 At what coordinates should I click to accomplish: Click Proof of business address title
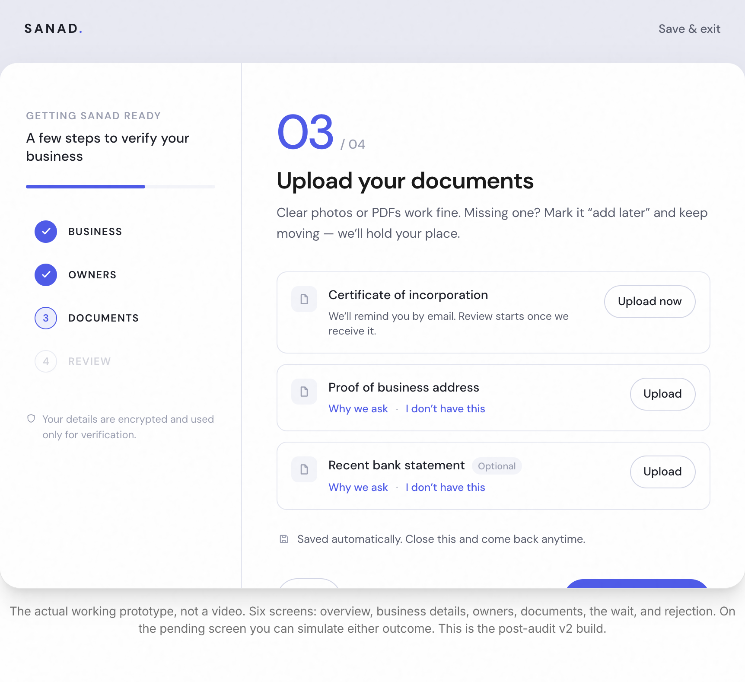404,387
